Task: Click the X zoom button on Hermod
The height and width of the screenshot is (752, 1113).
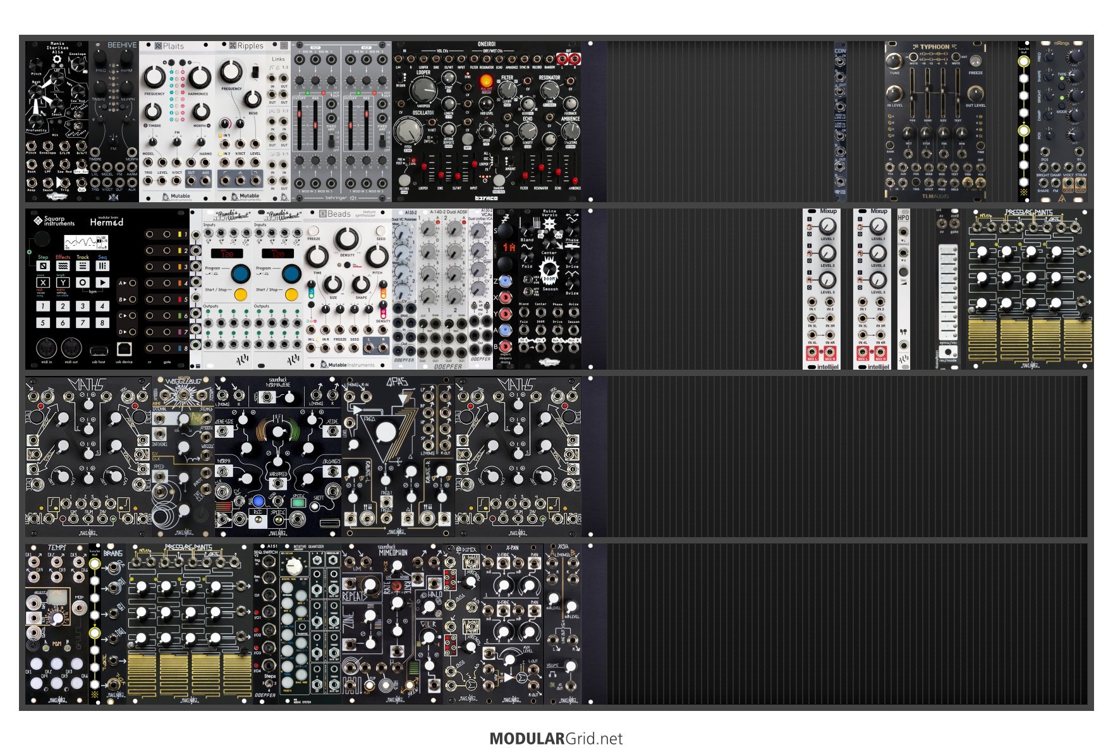Action: tap(43, 282)
